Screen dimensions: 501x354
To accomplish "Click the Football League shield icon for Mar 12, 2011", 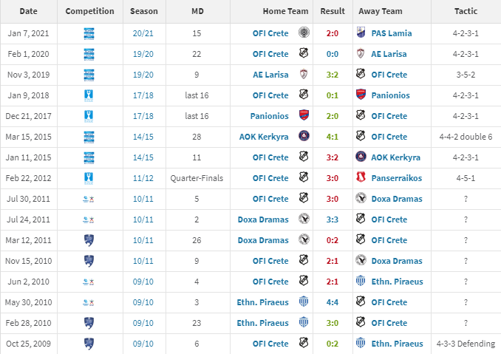I will [x=89, y=240].
